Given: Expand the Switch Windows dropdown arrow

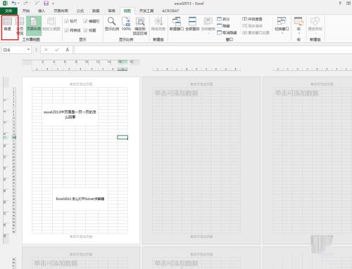Looking at the screenshot, I should coord(282,33).
